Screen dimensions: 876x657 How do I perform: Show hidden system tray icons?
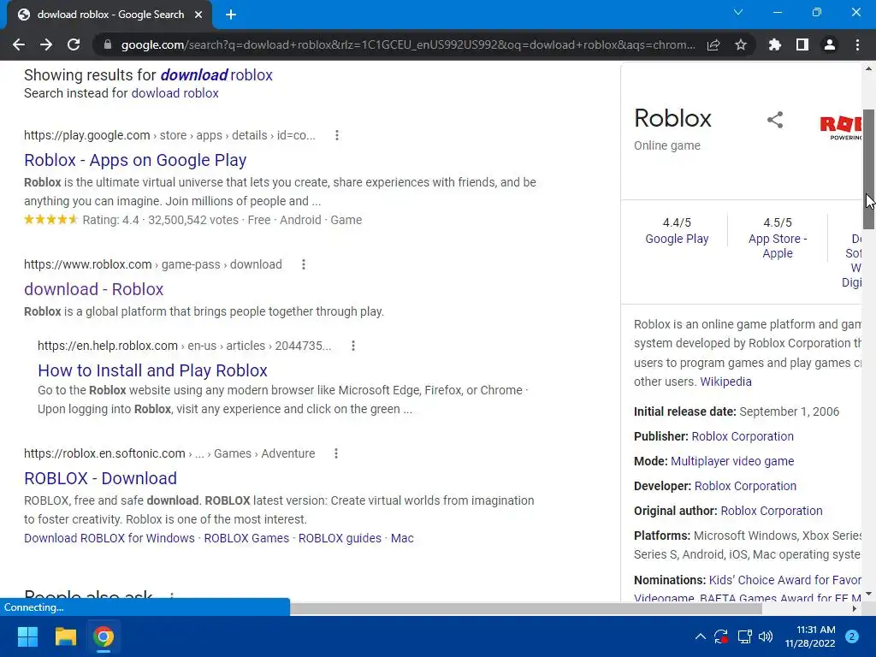click(x=700, y=636)
